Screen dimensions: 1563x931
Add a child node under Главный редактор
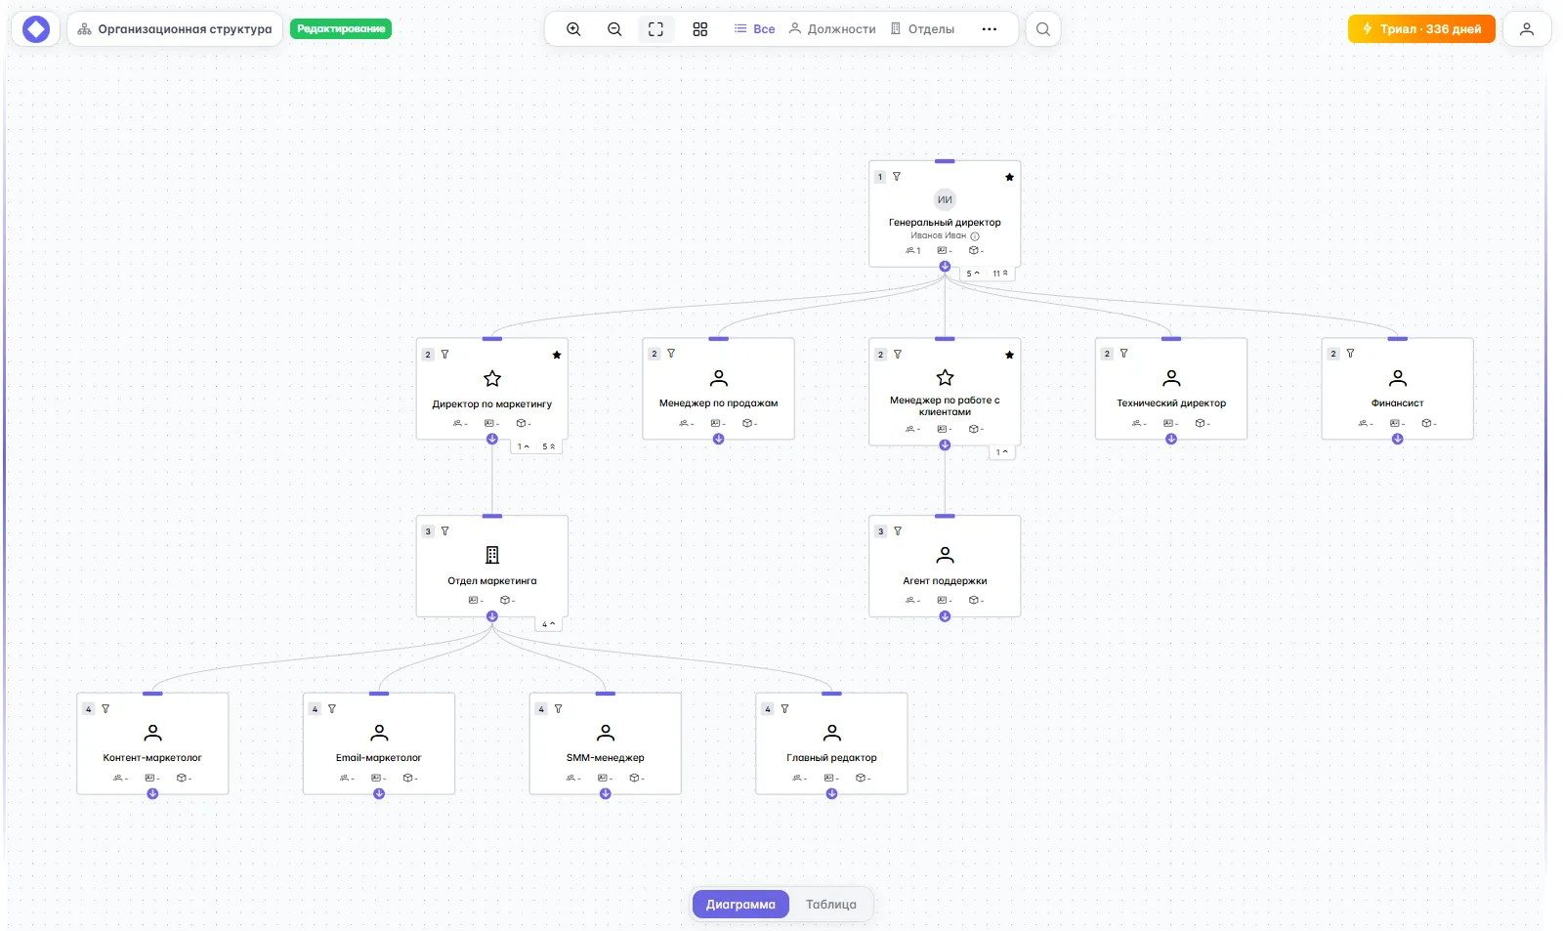831,794
